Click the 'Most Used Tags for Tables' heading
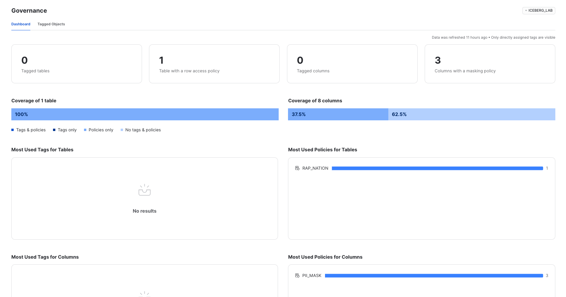566x297 pixels. (x=42, y=150)
